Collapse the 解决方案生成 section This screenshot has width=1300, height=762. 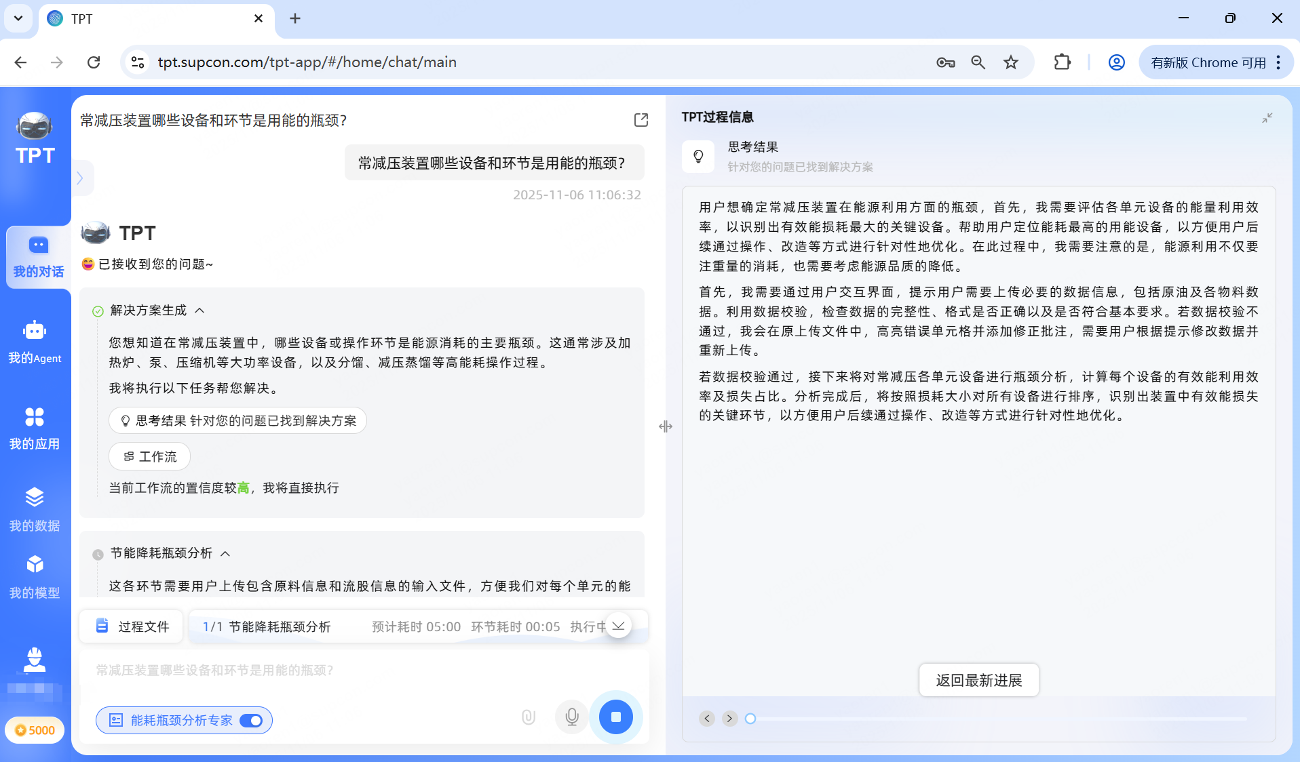[x=199, y=310]
